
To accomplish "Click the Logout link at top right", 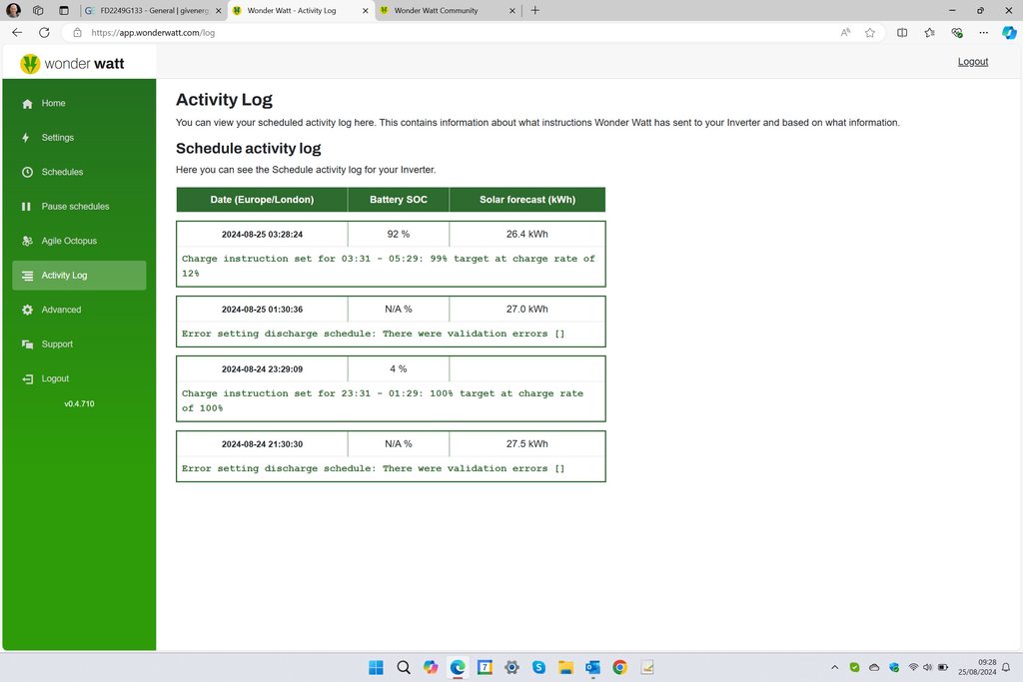I will (x=972, y=62).
